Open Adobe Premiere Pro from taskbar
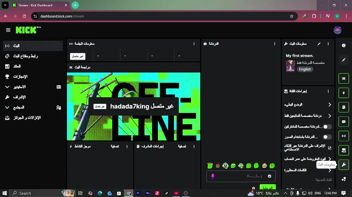 138,193
